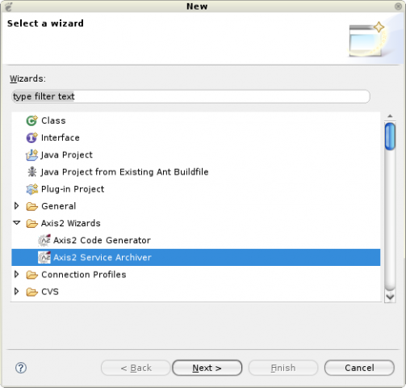Select the Class wizard label
The image size is (406, 388).
tap(53, 120)
